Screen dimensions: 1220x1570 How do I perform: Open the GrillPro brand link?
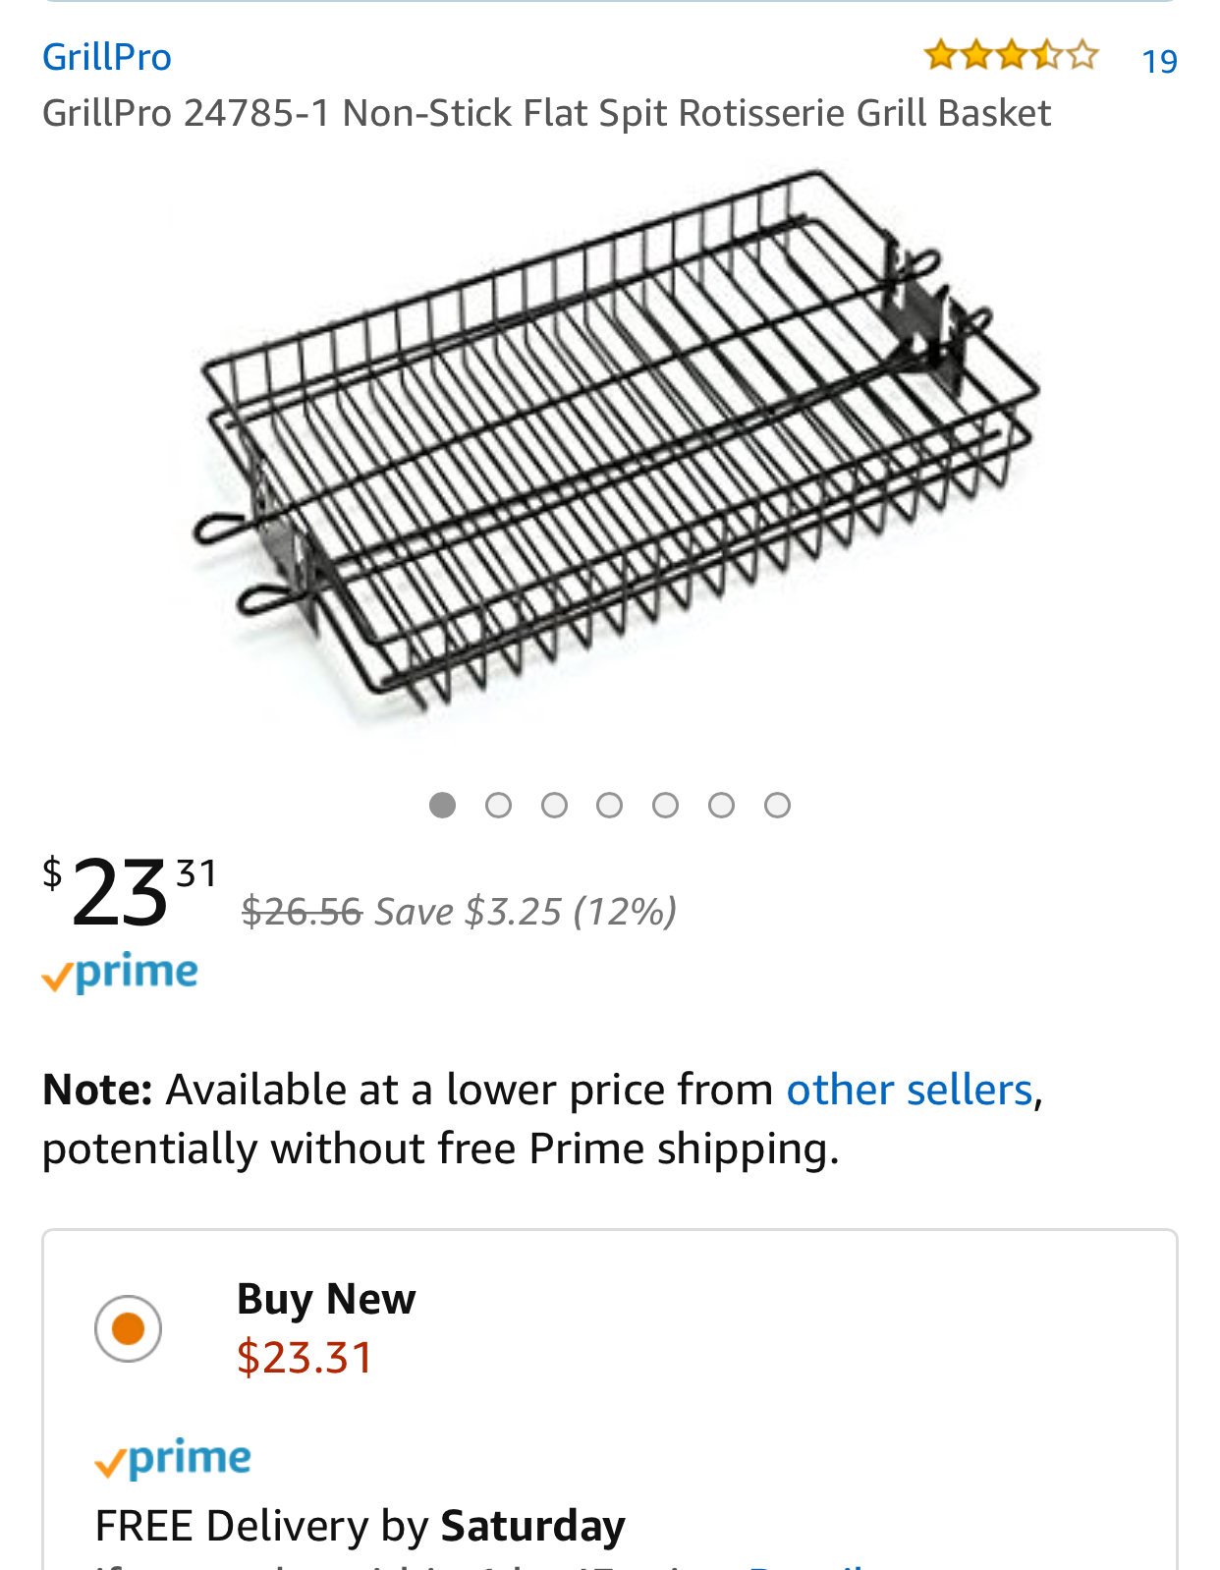[107, 57]
